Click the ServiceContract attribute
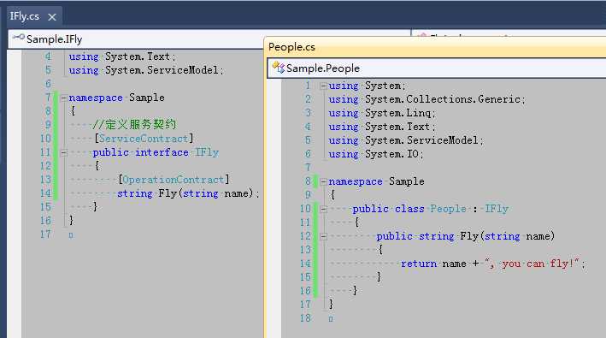The width and height of the screenshot is (606, 338). pos(144,139)
